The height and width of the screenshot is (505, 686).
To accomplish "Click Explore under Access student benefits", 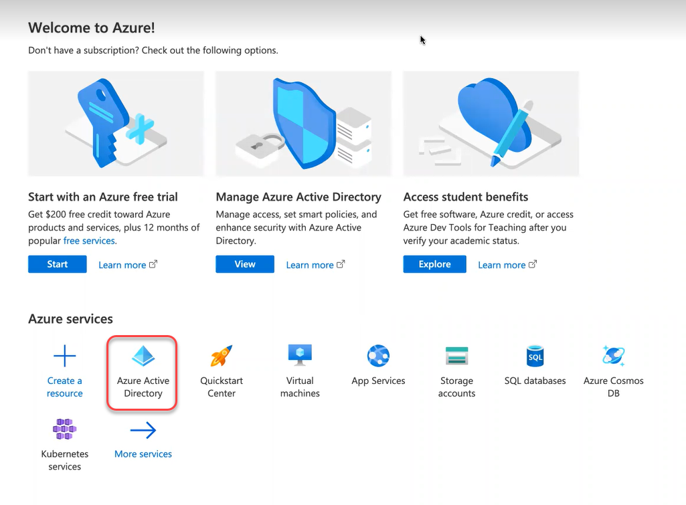I will tap(434, 264).
